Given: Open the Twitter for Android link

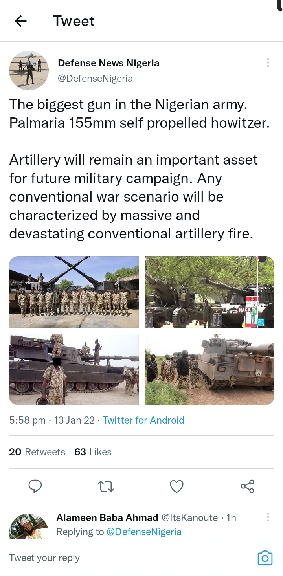Looking at the screenshot, I should (x=143, y=420).
